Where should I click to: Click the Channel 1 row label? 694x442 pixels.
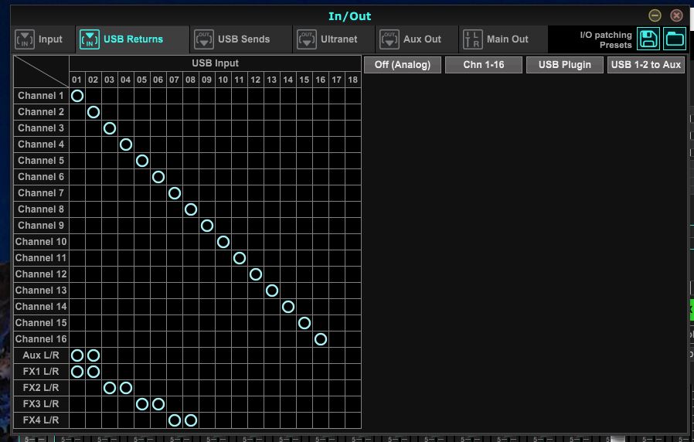[x=41, y=96]
